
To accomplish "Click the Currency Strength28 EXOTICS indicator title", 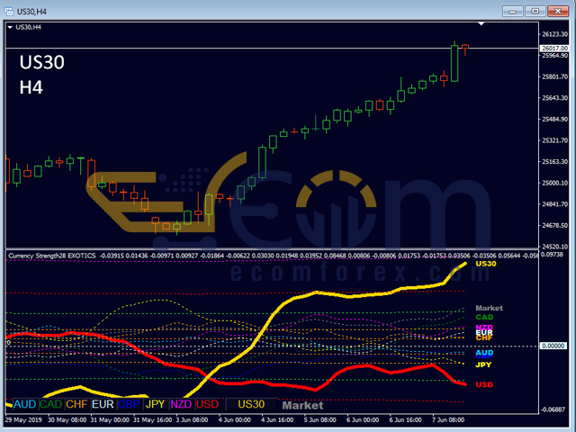I will tap(52, 256).
